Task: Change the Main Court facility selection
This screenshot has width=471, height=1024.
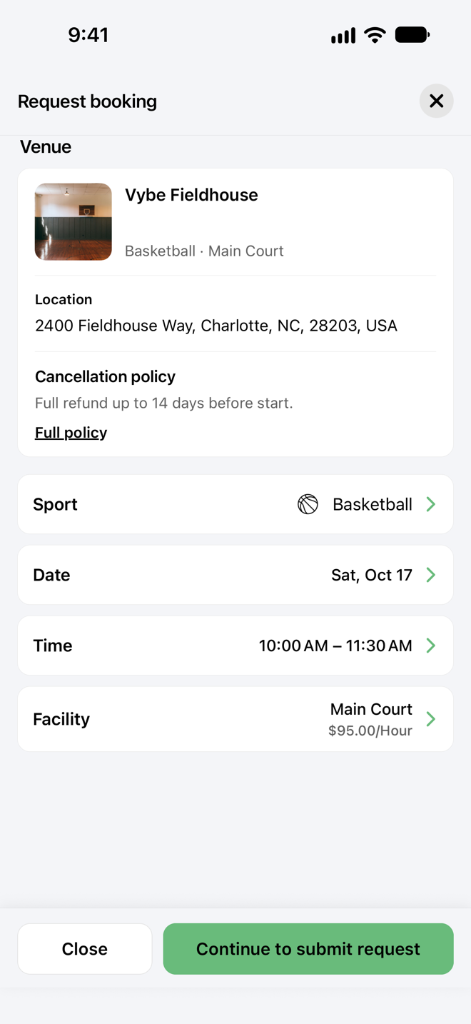Action: coord(371,709)
